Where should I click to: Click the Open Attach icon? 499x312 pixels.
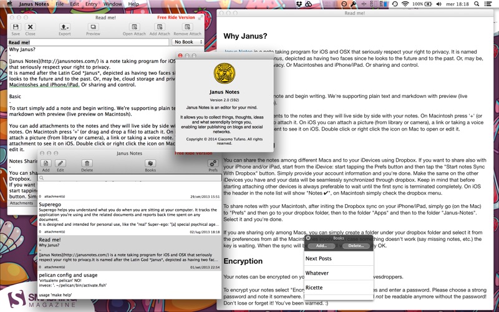[134, 27]
